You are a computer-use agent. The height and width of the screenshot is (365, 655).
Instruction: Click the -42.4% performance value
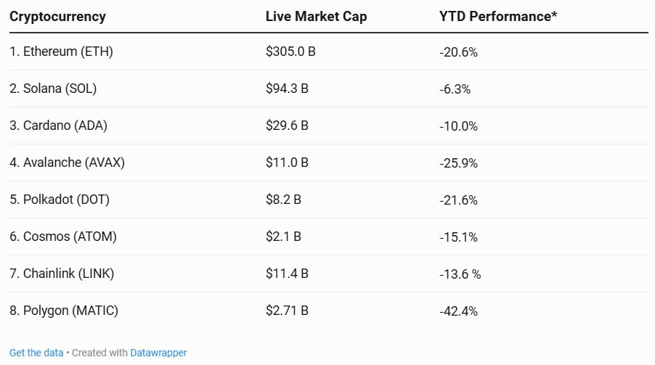tap(458, 311)
